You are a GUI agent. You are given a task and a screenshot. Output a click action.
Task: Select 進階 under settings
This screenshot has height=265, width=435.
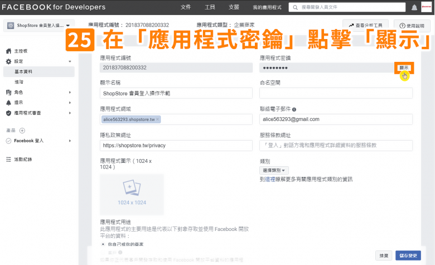click(x=19, y=82)
